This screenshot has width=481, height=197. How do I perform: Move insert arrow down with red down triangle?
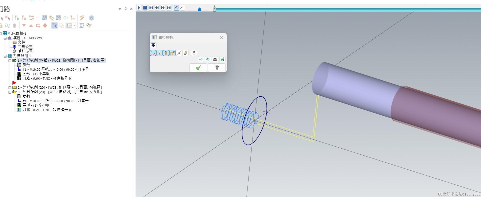24,25
